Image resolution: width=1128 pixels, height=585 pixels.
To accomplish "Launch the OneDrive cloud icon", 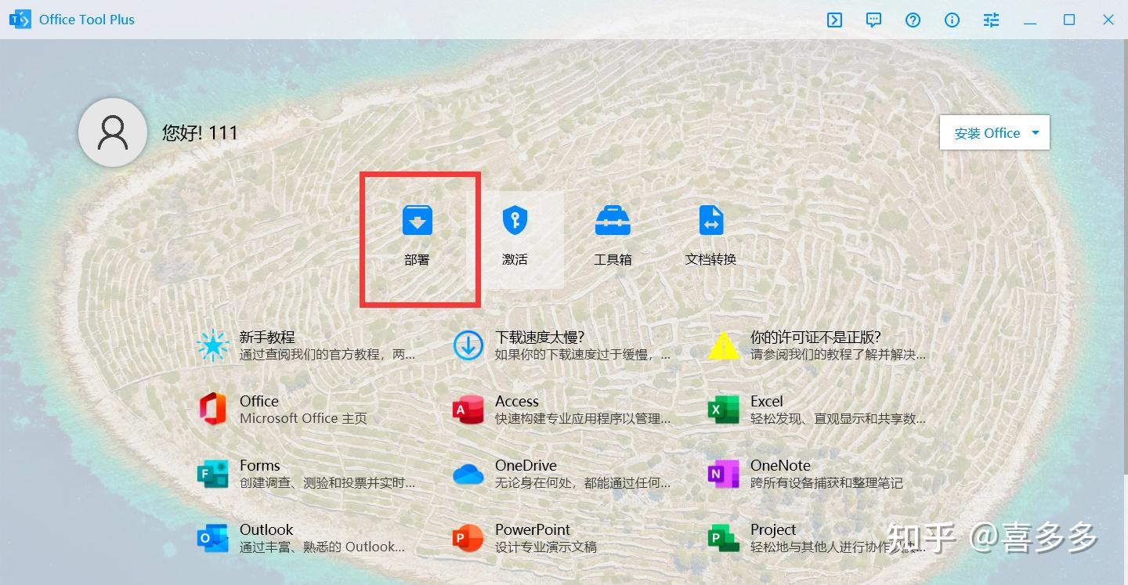I will pos(468,474).
